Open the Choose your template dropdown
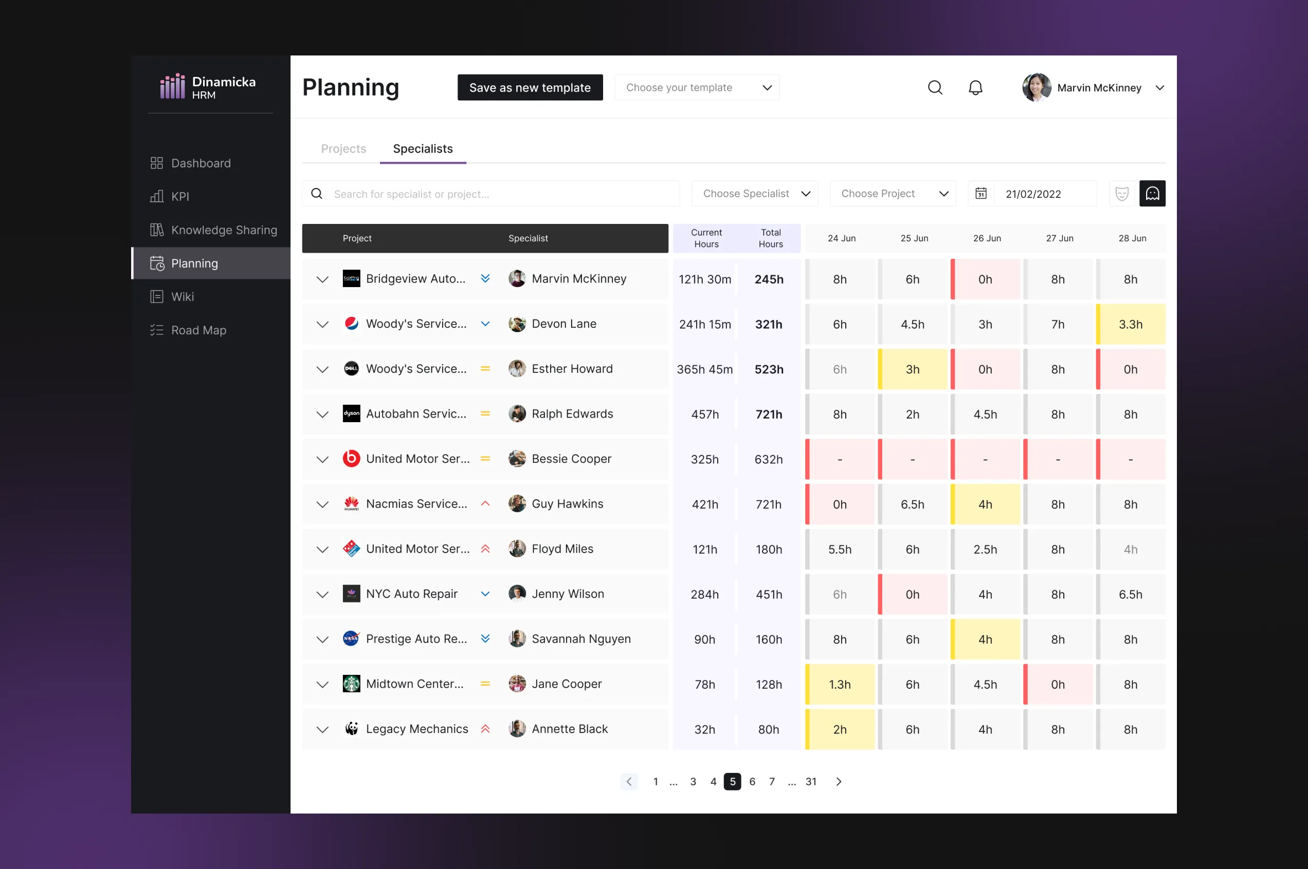This screenshot has width=1308, height=869. pos(696,87)
